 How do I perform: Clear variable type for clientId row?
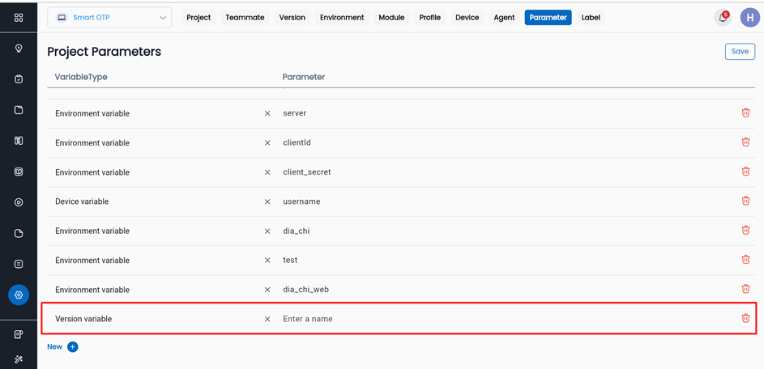coord(267,143)
